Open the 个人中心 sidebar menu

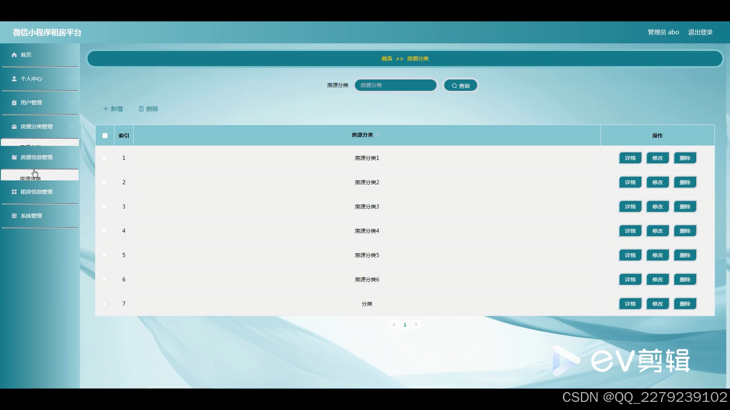(x=40, y=79)
